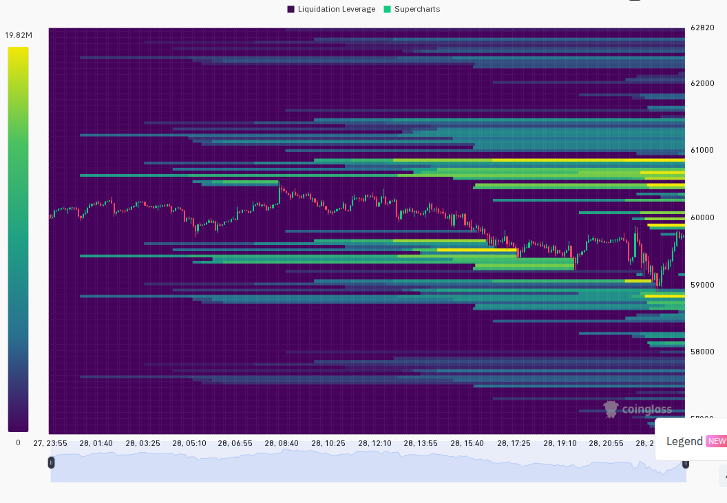Screen dimensions: 727x503
Task: Open the Legend panel button
Action: point(691,441)
